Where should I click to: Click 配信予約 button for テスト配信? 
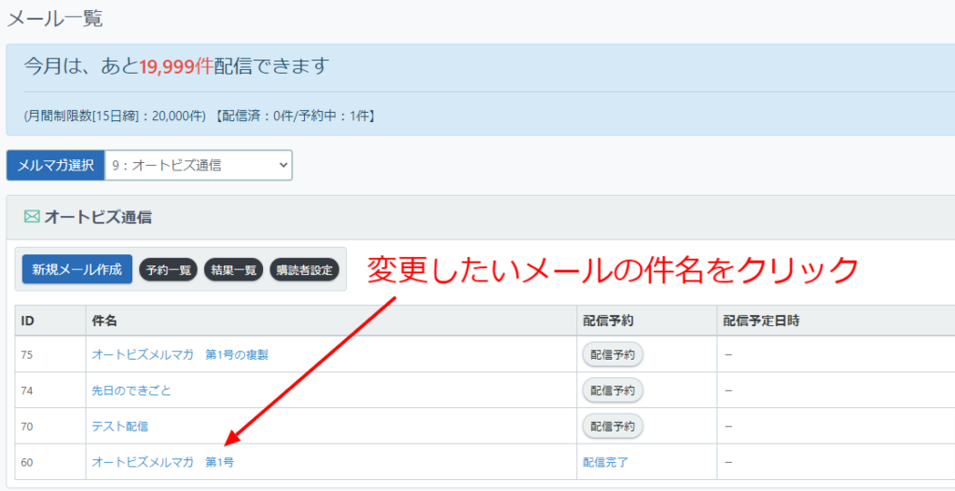(x=613, y=427)
